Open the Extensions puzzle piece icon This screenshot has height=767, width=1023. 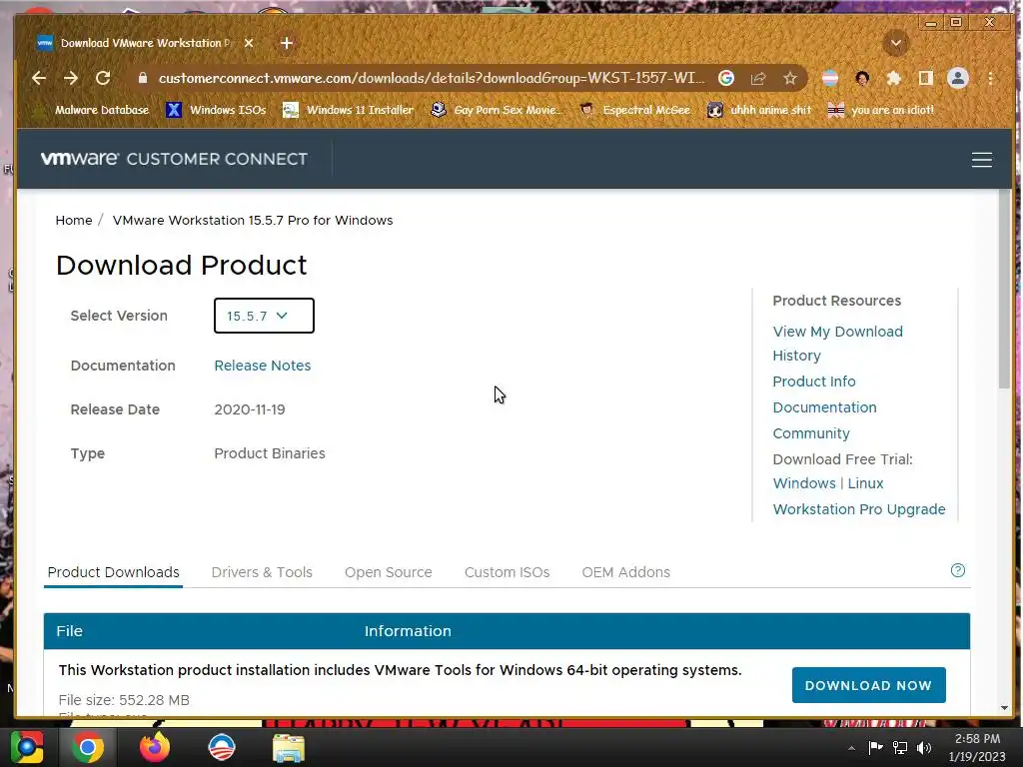tap(893, 78)
